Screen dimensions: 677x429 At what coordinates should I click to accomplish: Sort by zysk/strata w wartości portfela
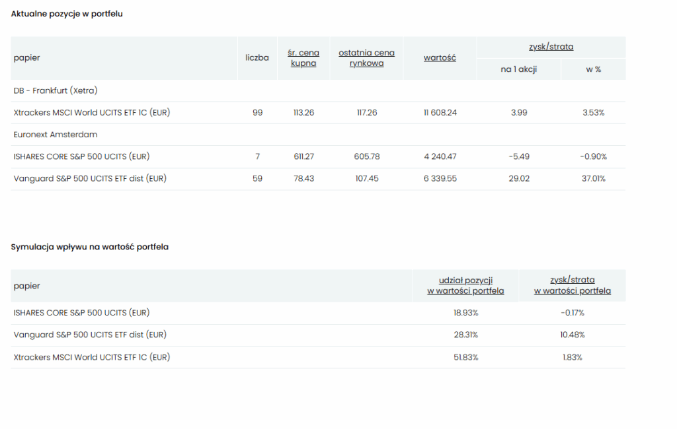point(572,286)
